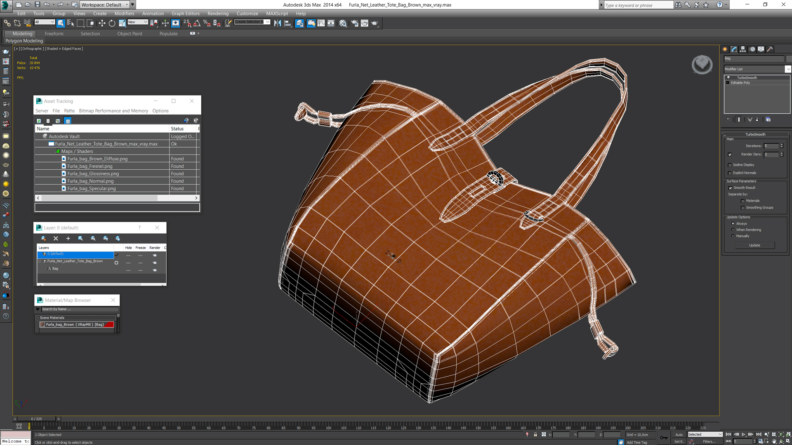This screenshot has width=792, height=445.
Task: Activate the Select Object tool
Action: 61,23
